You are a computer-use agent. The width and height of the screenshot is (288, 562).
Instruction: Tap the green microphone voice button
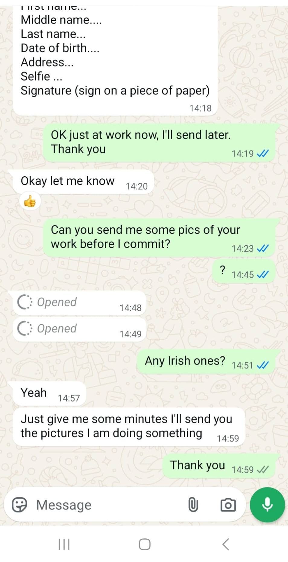coord(267,505)
